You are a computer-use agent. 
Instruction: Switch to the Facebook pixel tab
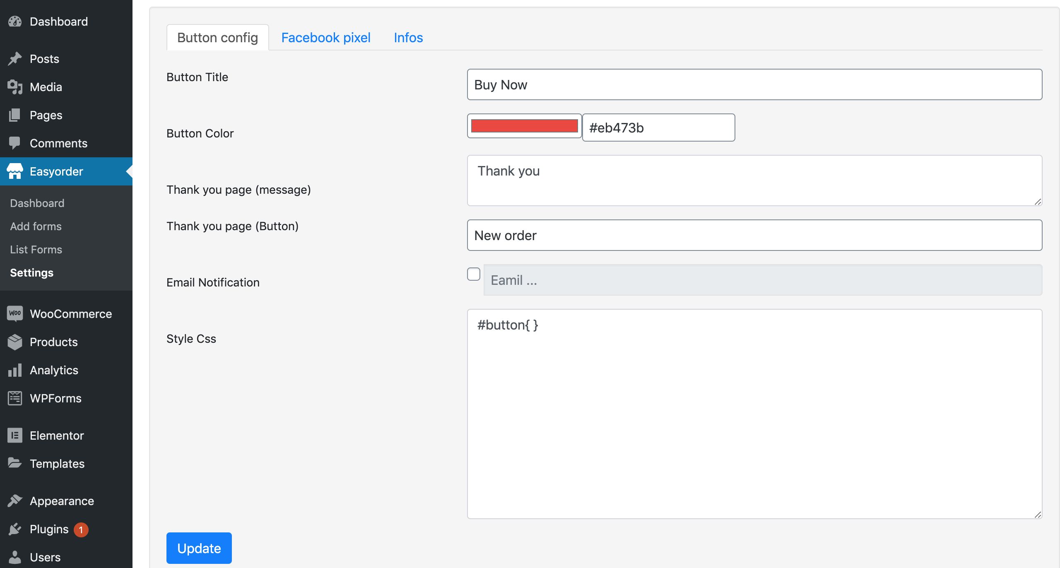coord(325,38)
